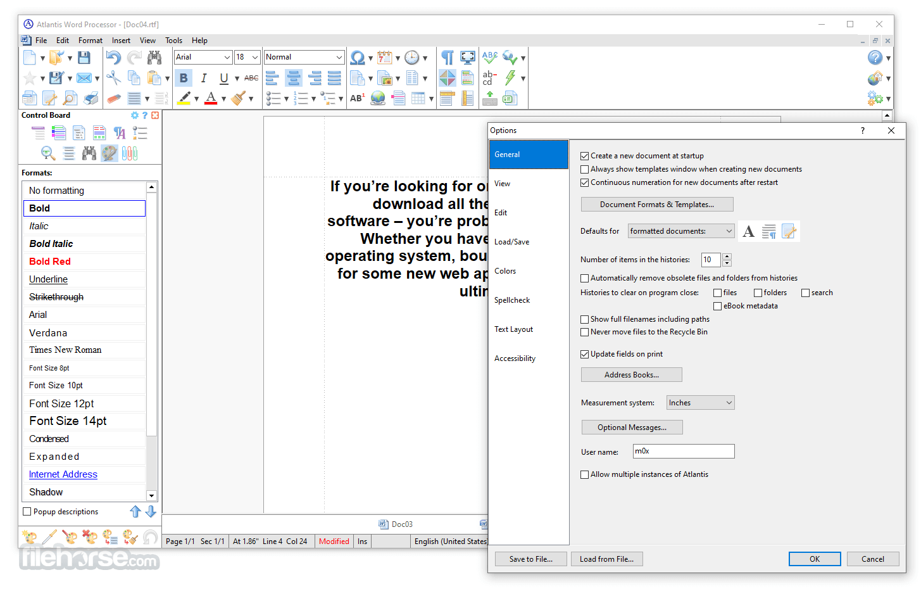Click the Center alignment icon
The width and height of the screenshot is (921, 589).
(x=294, y=78)
